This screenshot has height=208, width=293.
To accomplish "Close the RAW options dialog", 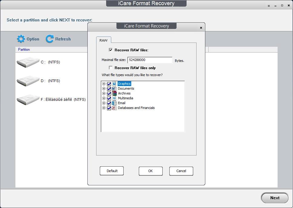I will coord(201,28).
